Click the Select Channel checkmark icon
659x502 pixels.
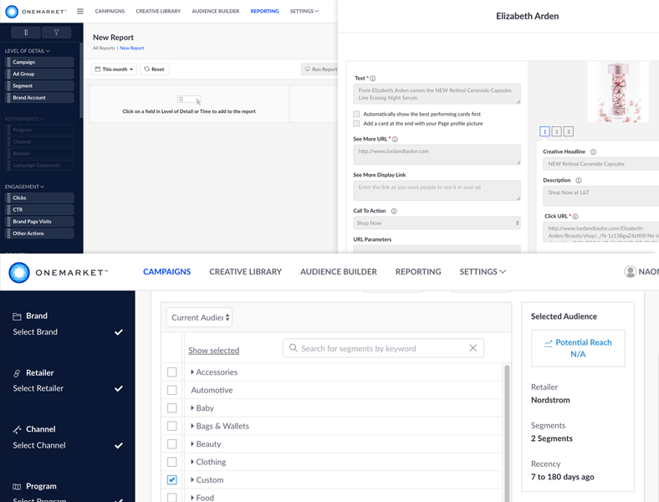point(119,445)
